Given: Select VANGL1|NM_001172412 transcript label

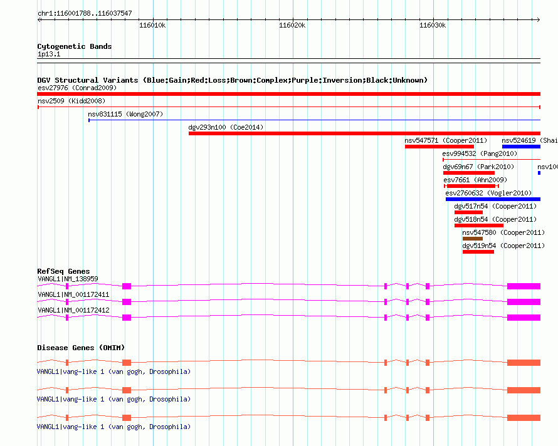Looking at the screenshot, I should 73,310.
